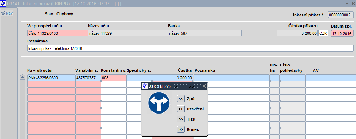Click the Poznámka field with elektřina text
The height and width of the screenshot is (139, 356).
190,48
